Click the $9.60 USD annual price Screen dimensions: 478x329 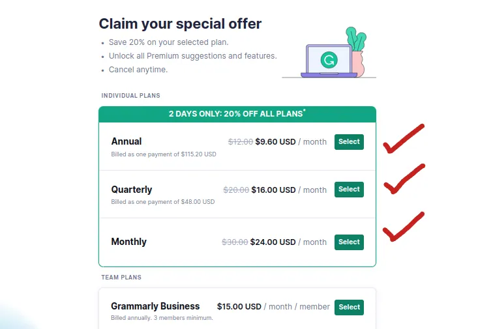point(276,141)
